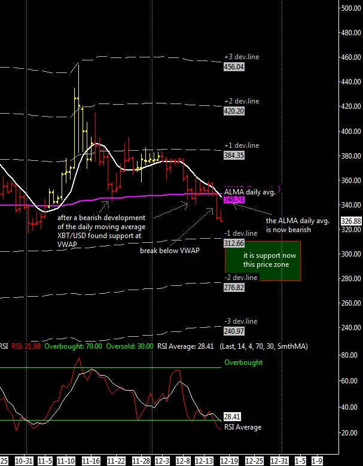363x466 pixels.
Task: Click the +3 dev.line value tag 456.04
Action: click(x=233, y=68)
